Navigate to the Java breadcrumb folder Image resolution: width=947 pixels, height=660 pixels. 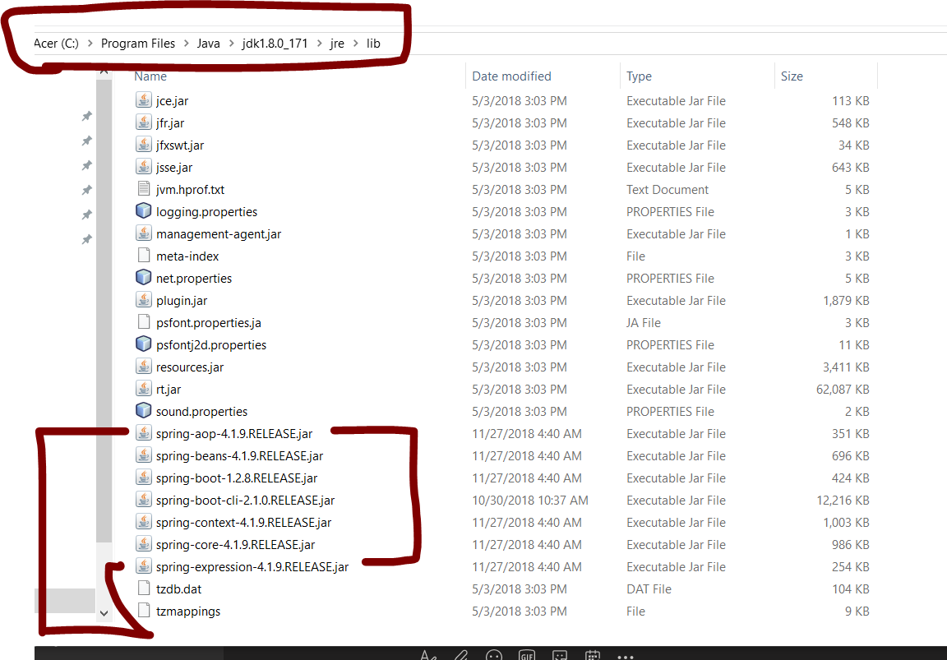point(208,44)
